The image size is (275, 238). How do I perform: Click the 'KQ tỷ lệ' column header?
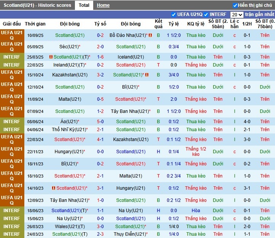click(x=196, y=24)
